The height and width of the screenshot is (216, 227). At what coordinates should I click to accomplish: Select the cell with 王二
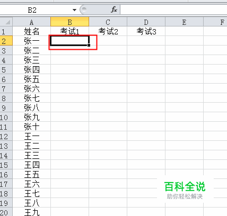[31, 146]
